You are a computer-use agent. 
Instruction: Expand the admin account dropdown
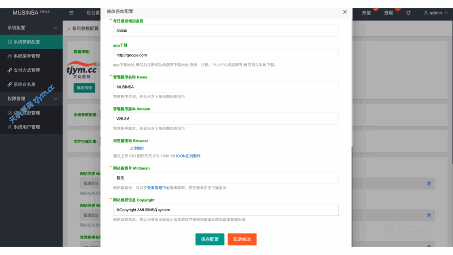click(x=445, y=13)
